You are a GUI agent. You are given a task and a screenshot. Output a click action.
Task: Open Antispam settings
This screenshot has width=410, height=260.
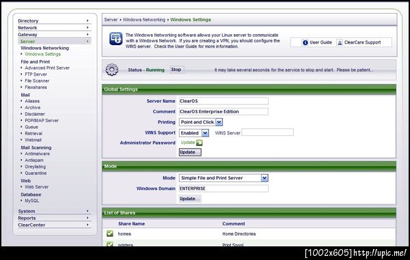[x=34, y=160]
